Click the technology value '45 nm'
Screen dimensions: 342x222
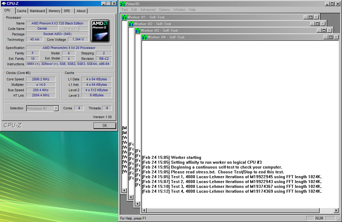(x=35, y=39)
